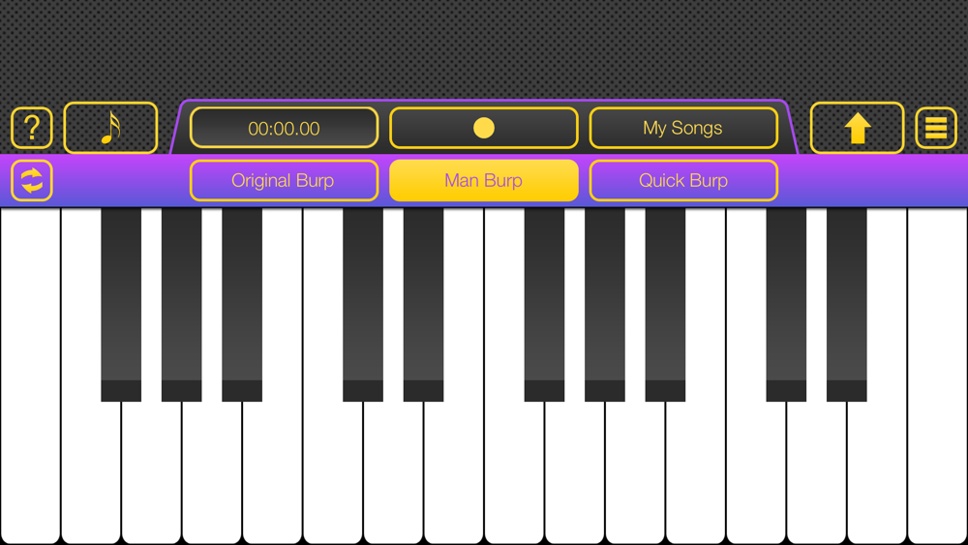This screenshot has width=968, height=545.
Task: Select the Man Burp sound
Action: coord(483,180)
